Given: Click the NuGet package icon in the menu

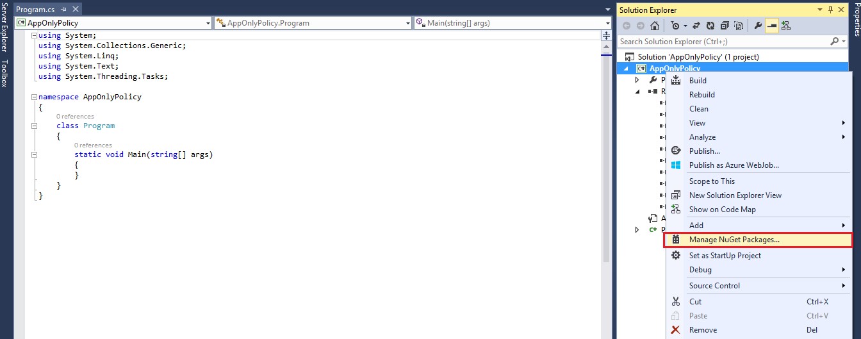Looking at the screenshot, I should pyautogui.click(x=676, y=240).
